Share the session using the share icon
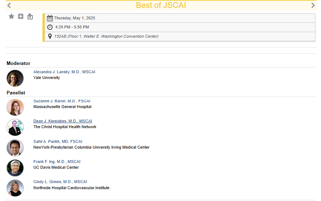 point(30,17)
